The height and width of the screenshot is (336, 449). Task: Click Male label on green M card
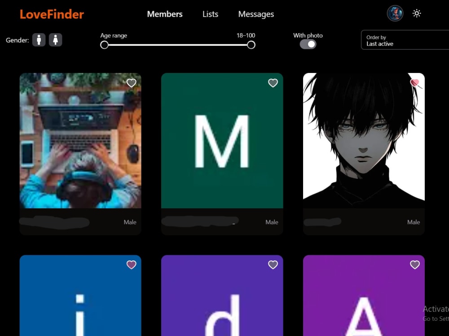coord(272,222)
